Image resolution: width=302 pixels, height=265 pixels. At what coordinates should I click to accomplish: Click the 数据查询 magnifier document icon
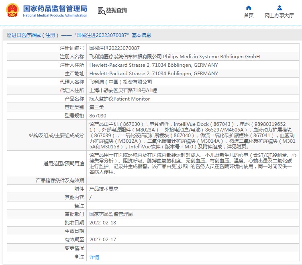[x=102, y=11]
